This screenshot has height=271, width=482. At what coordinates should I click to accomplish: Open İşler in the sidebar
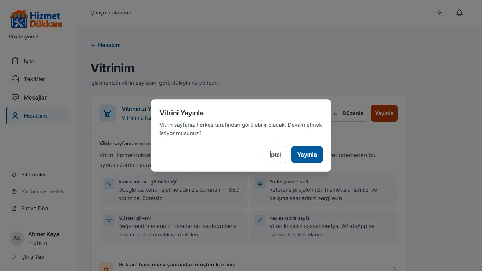click(38, 61)
